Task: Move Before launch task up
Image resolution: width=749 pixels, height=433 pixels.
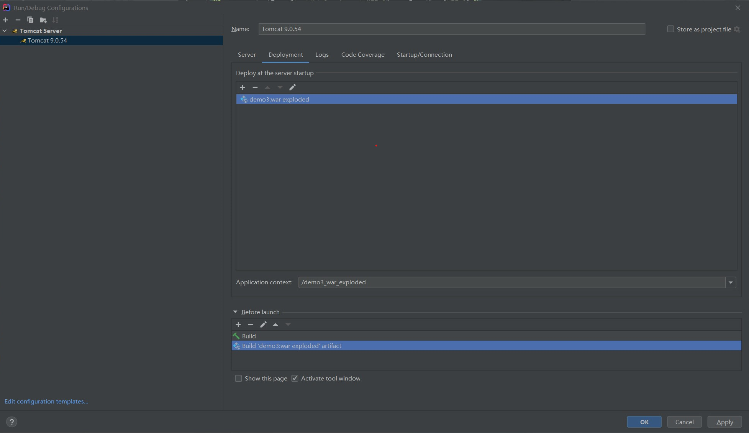Action: (275, 325)
